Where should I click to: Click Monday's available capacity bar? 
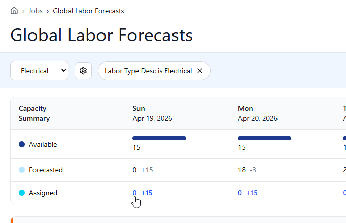(265, 138)
